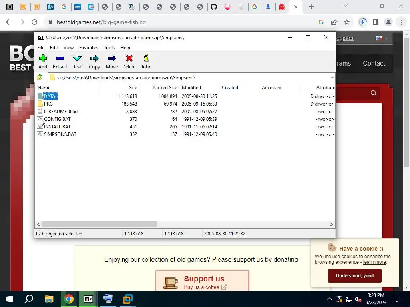Open the Windows Start menu
The height and width of the screenshot is (307, 410).
pyautogui.click(x=10, y=299)
